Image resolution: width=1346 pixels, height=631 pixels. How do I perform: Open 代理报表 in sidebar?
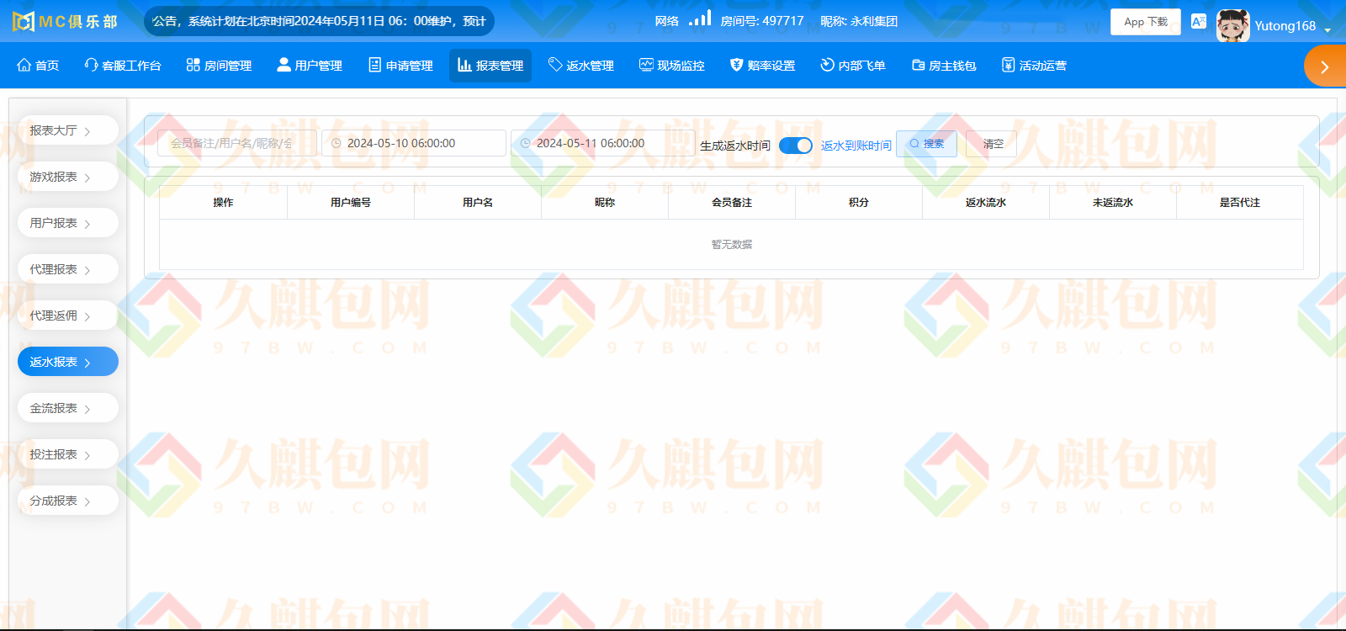coord(68,269)
